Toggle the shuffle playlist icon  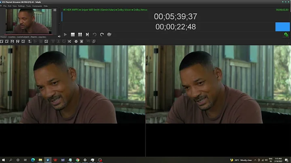70,42
